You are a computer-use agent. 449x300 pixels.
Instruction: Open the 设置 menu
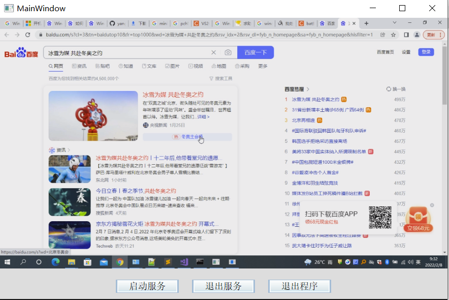406,52
